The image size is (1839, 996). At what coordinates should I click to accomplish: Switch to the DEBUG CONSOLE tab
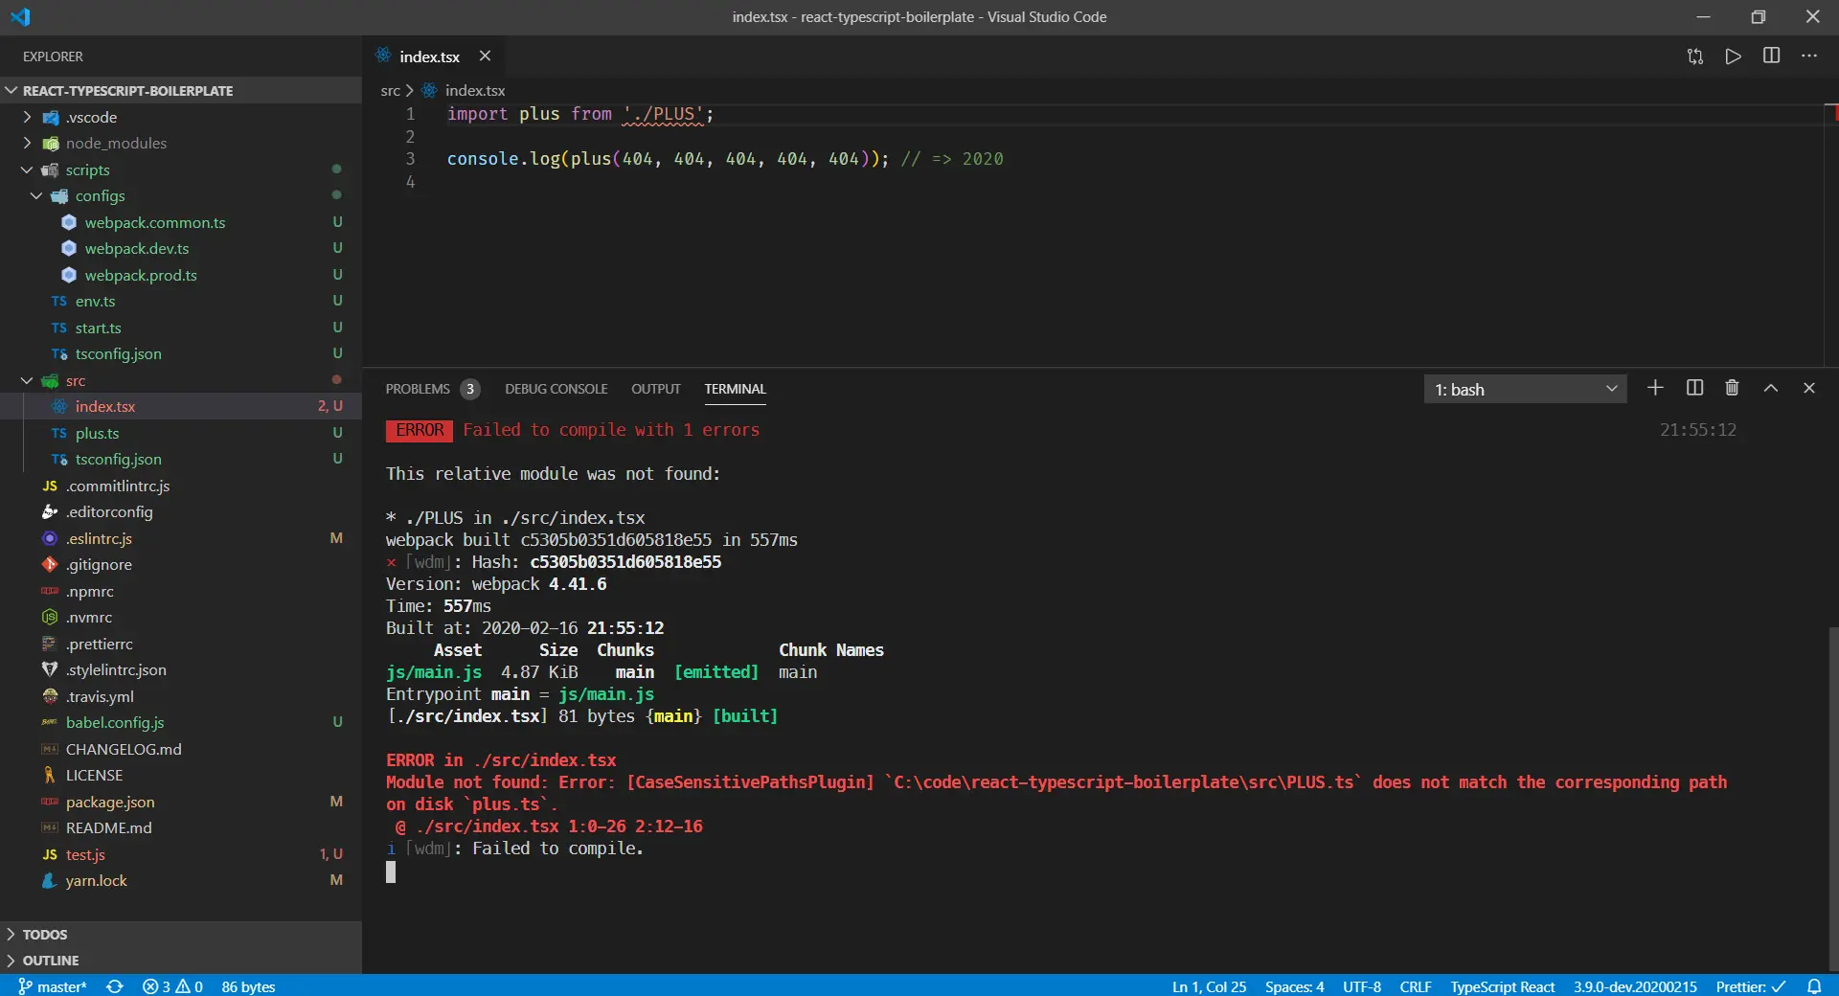(556, 389)
